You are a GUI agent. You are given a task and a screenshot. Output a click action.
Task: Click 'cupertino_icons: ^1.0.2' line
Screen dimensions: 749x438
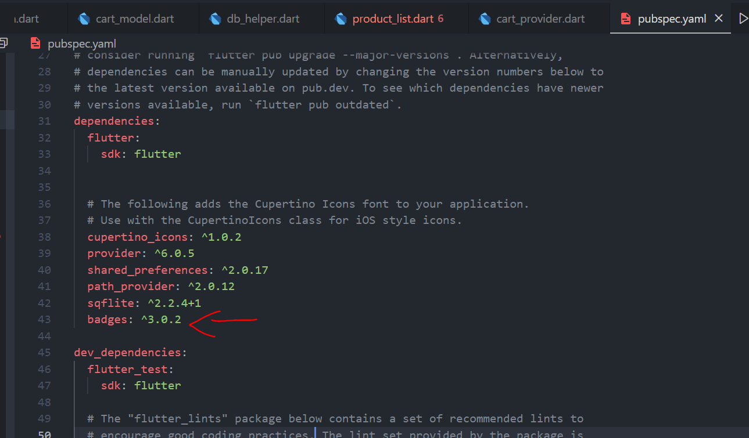pyautogui.click(x=164, y=237)
